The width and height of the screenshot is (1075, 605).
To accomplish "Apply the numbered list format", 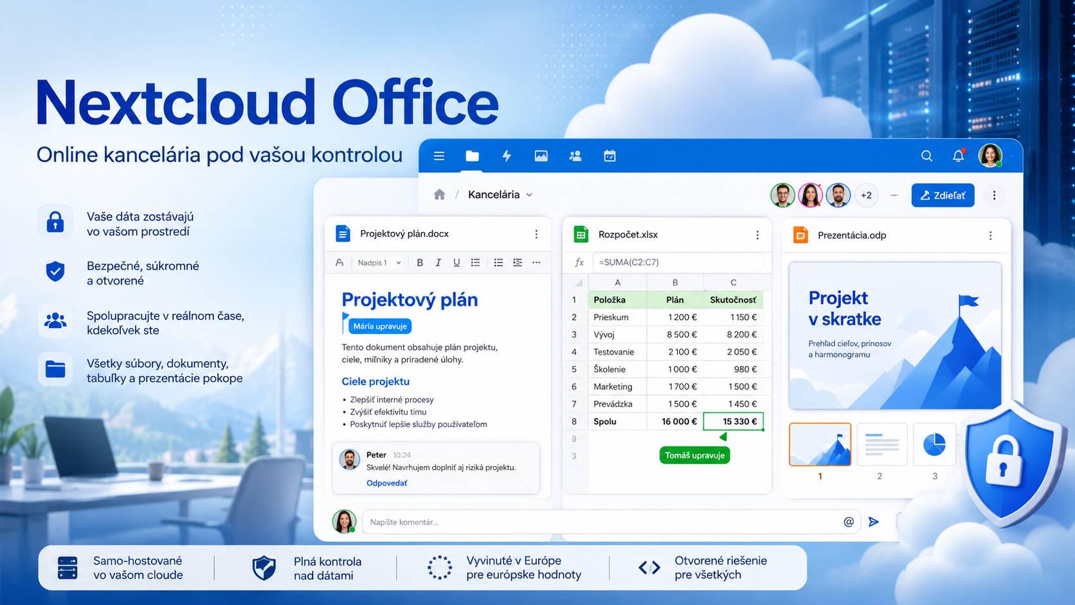I will [x=498, y=262].
